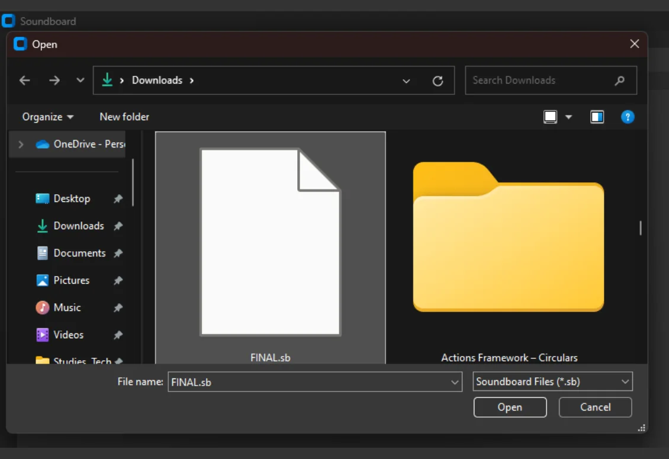Go back using the left arrow
669x459 pixels.
coord(25,81)
